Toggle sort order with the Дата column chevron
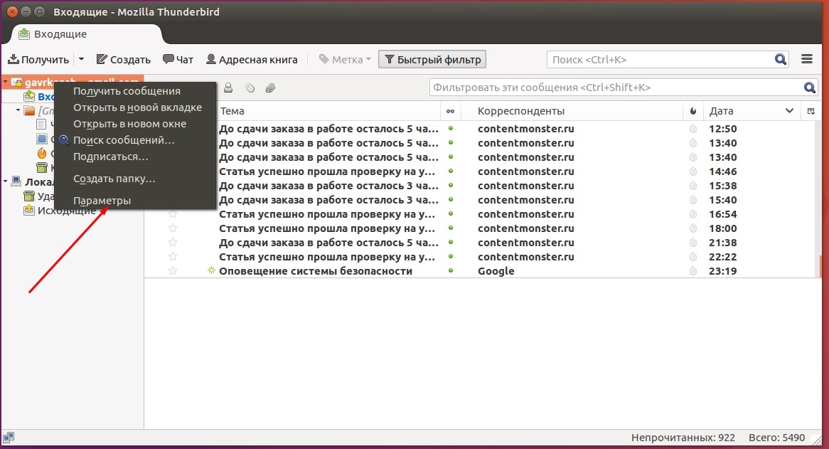The width and height of the screenshot is (829, 449). coord(789,111)
